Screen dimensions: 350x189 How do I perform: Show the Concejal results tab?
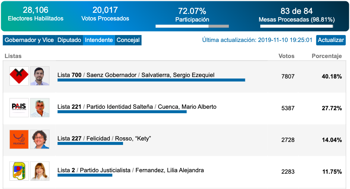point(128,40)
